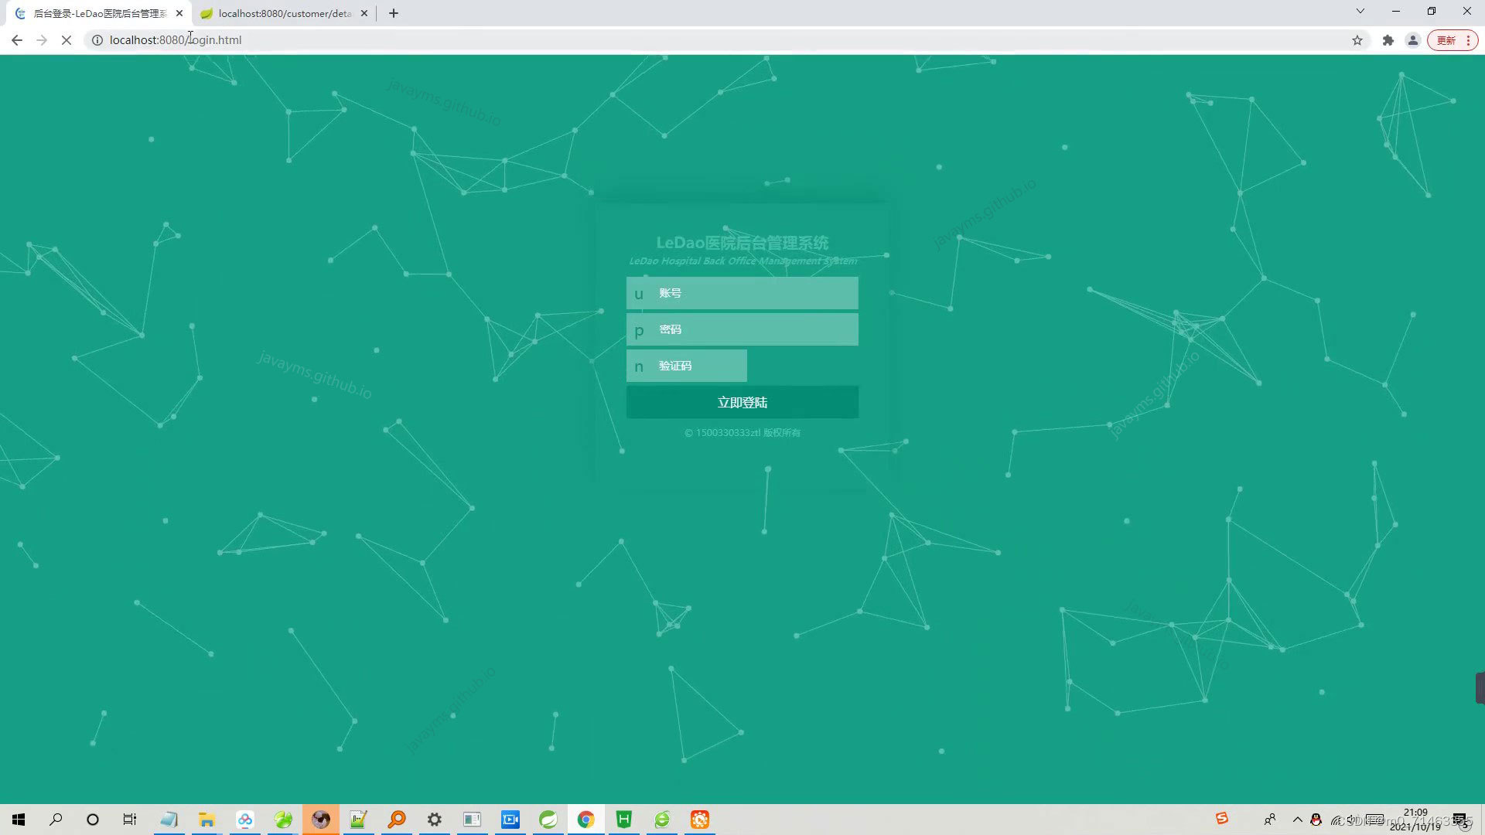
Task: Show hidden system tray icons
Action: [x=1297, y=820]
